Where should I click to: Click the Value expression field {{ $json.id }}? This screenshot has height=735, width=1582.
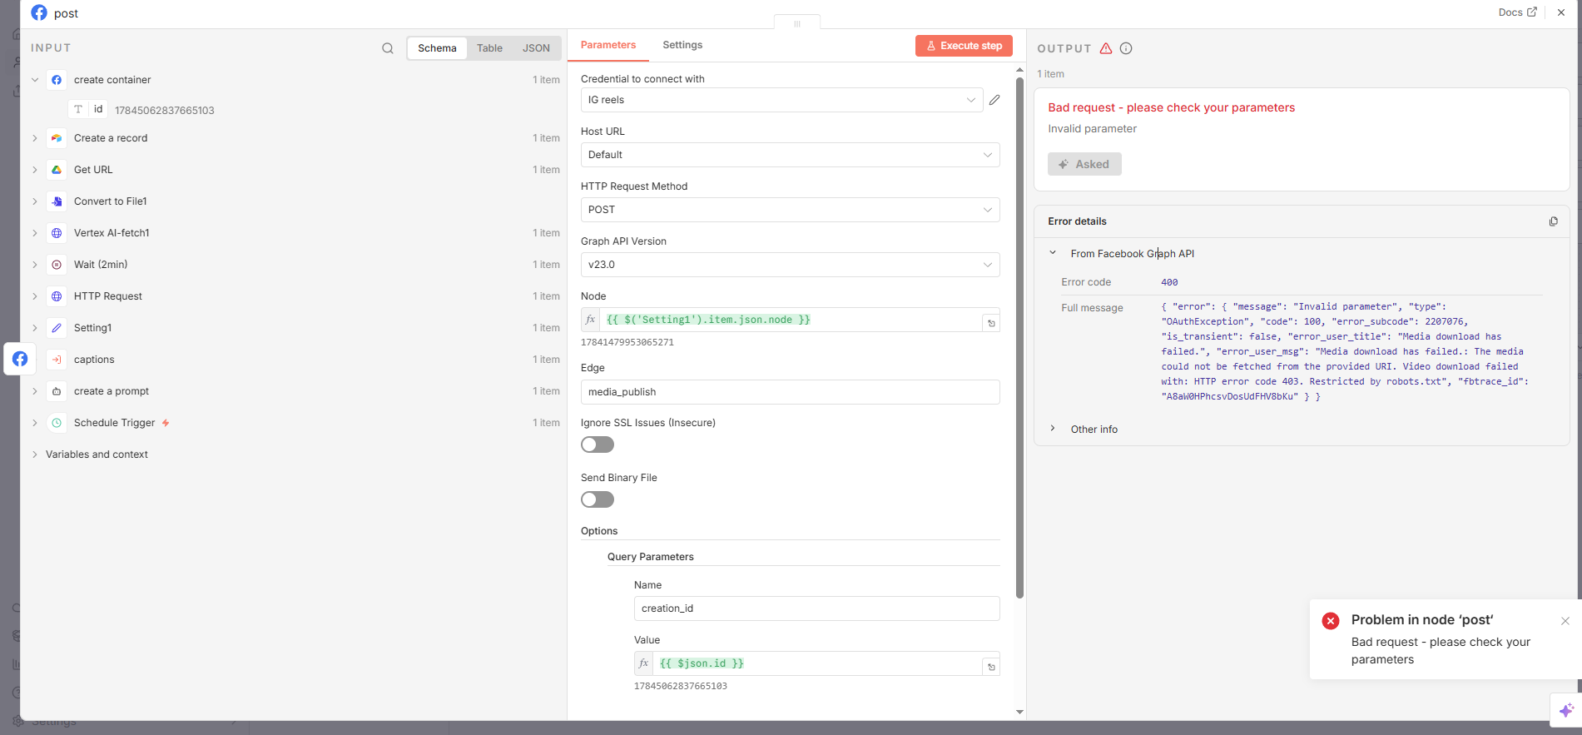[817, 663]
